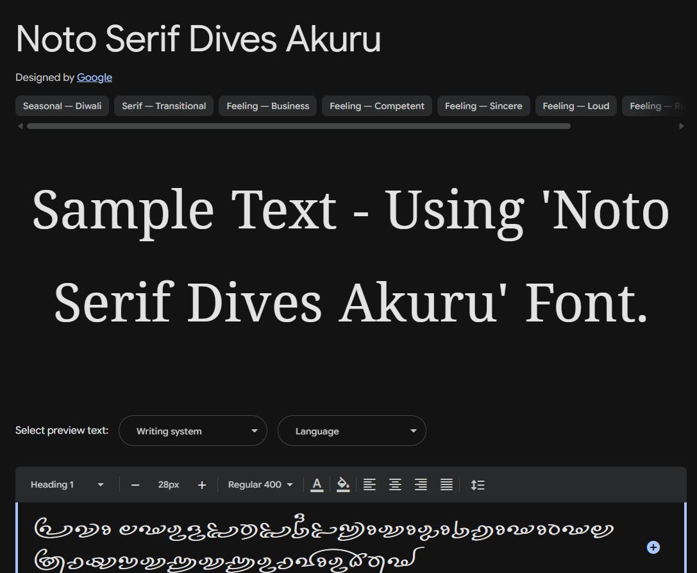Click the tag list left scroll arrow
Screen dimensions: 697x573
20,126
